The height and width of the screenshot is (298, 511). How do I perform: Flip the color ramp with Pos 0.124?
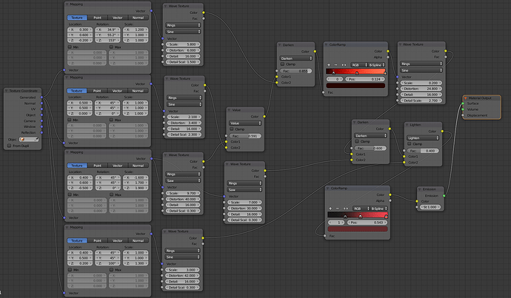344,65
